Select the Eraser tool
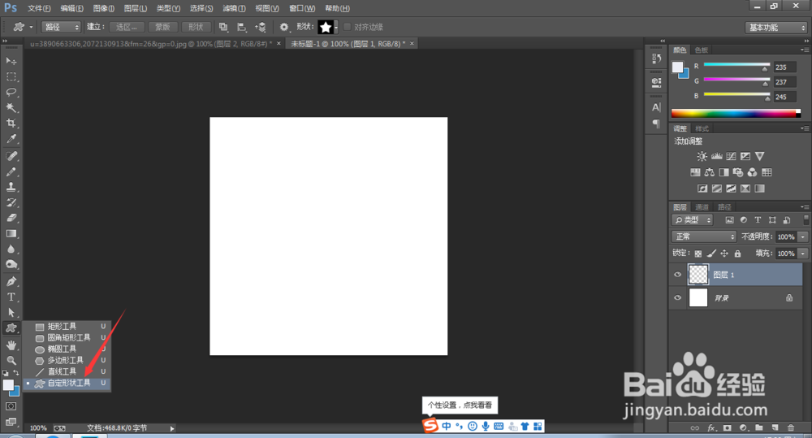 click(11, 219)
